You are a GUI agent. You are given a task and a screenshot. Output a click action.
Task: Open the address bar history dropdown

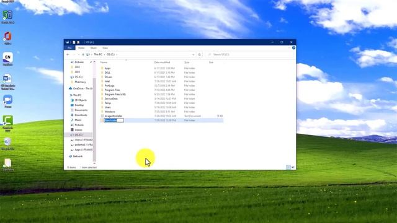[193, 55]
